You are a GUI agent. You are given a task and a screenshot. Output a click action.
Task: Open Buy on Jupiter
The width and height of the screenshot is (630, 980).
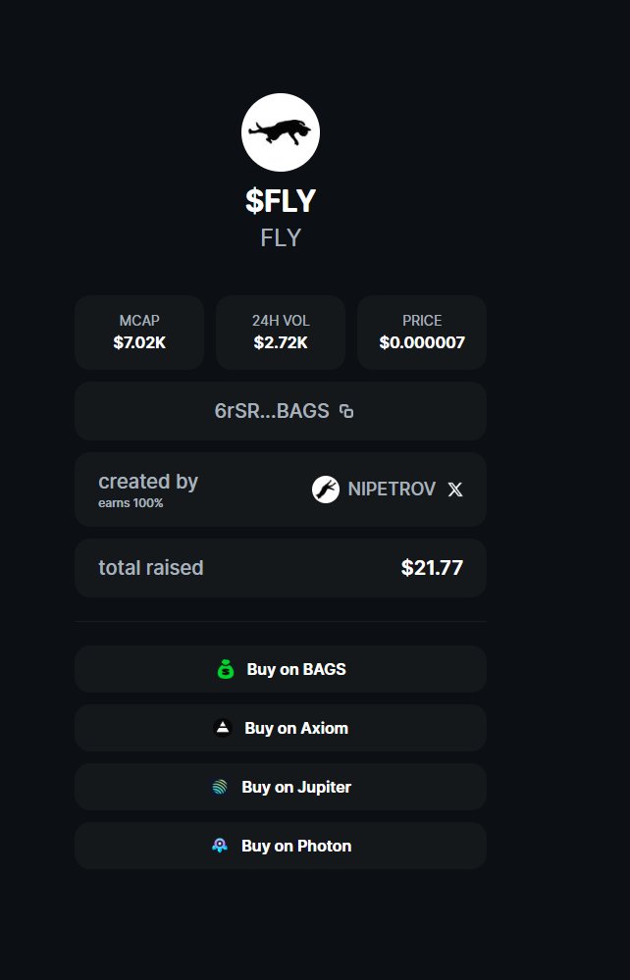280,787
